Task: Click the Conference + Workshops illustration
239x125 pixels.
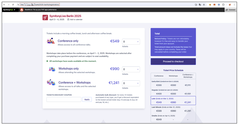Action: click(51, 82)
